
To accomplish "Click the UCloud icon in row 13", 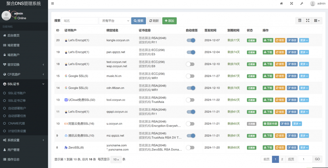I will click(x=66, y=100).
